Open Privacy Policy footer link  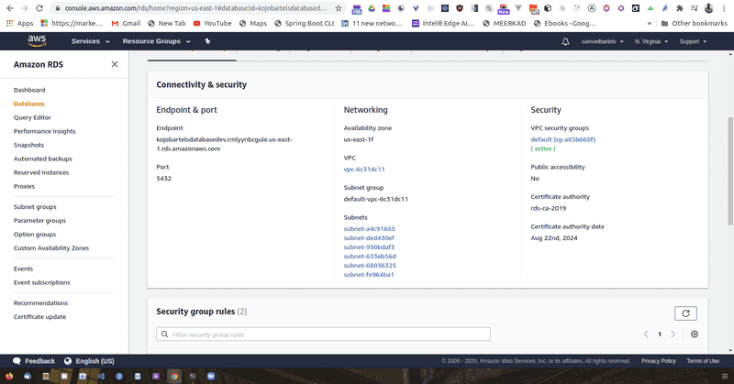click(x=659, y=361)
